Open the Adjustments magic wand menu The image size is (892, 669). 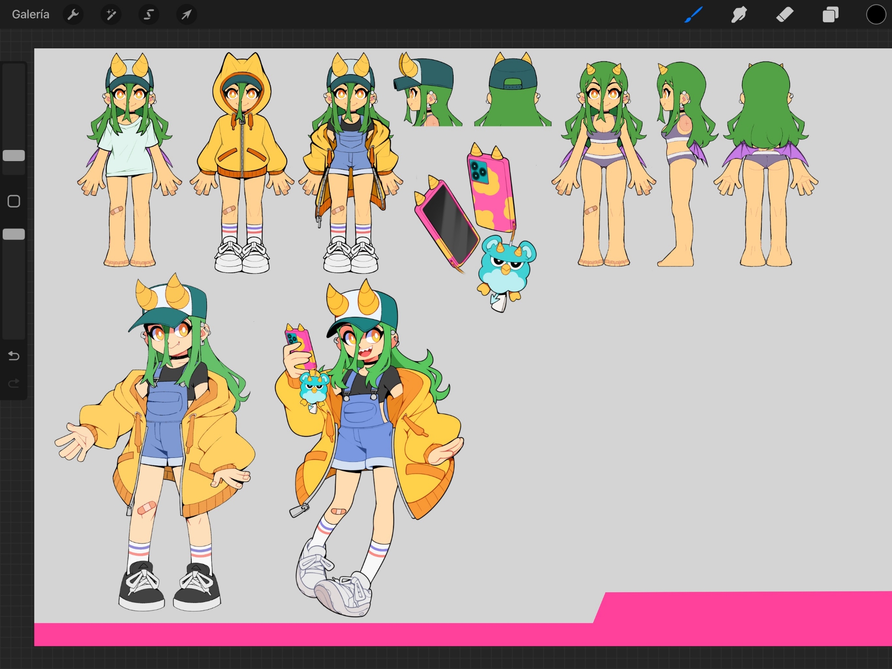pyautogui.click(x=111, y=15)
